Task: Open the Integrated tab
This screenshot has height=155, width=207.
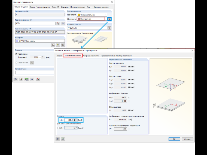Action: [x=78, y=7]
